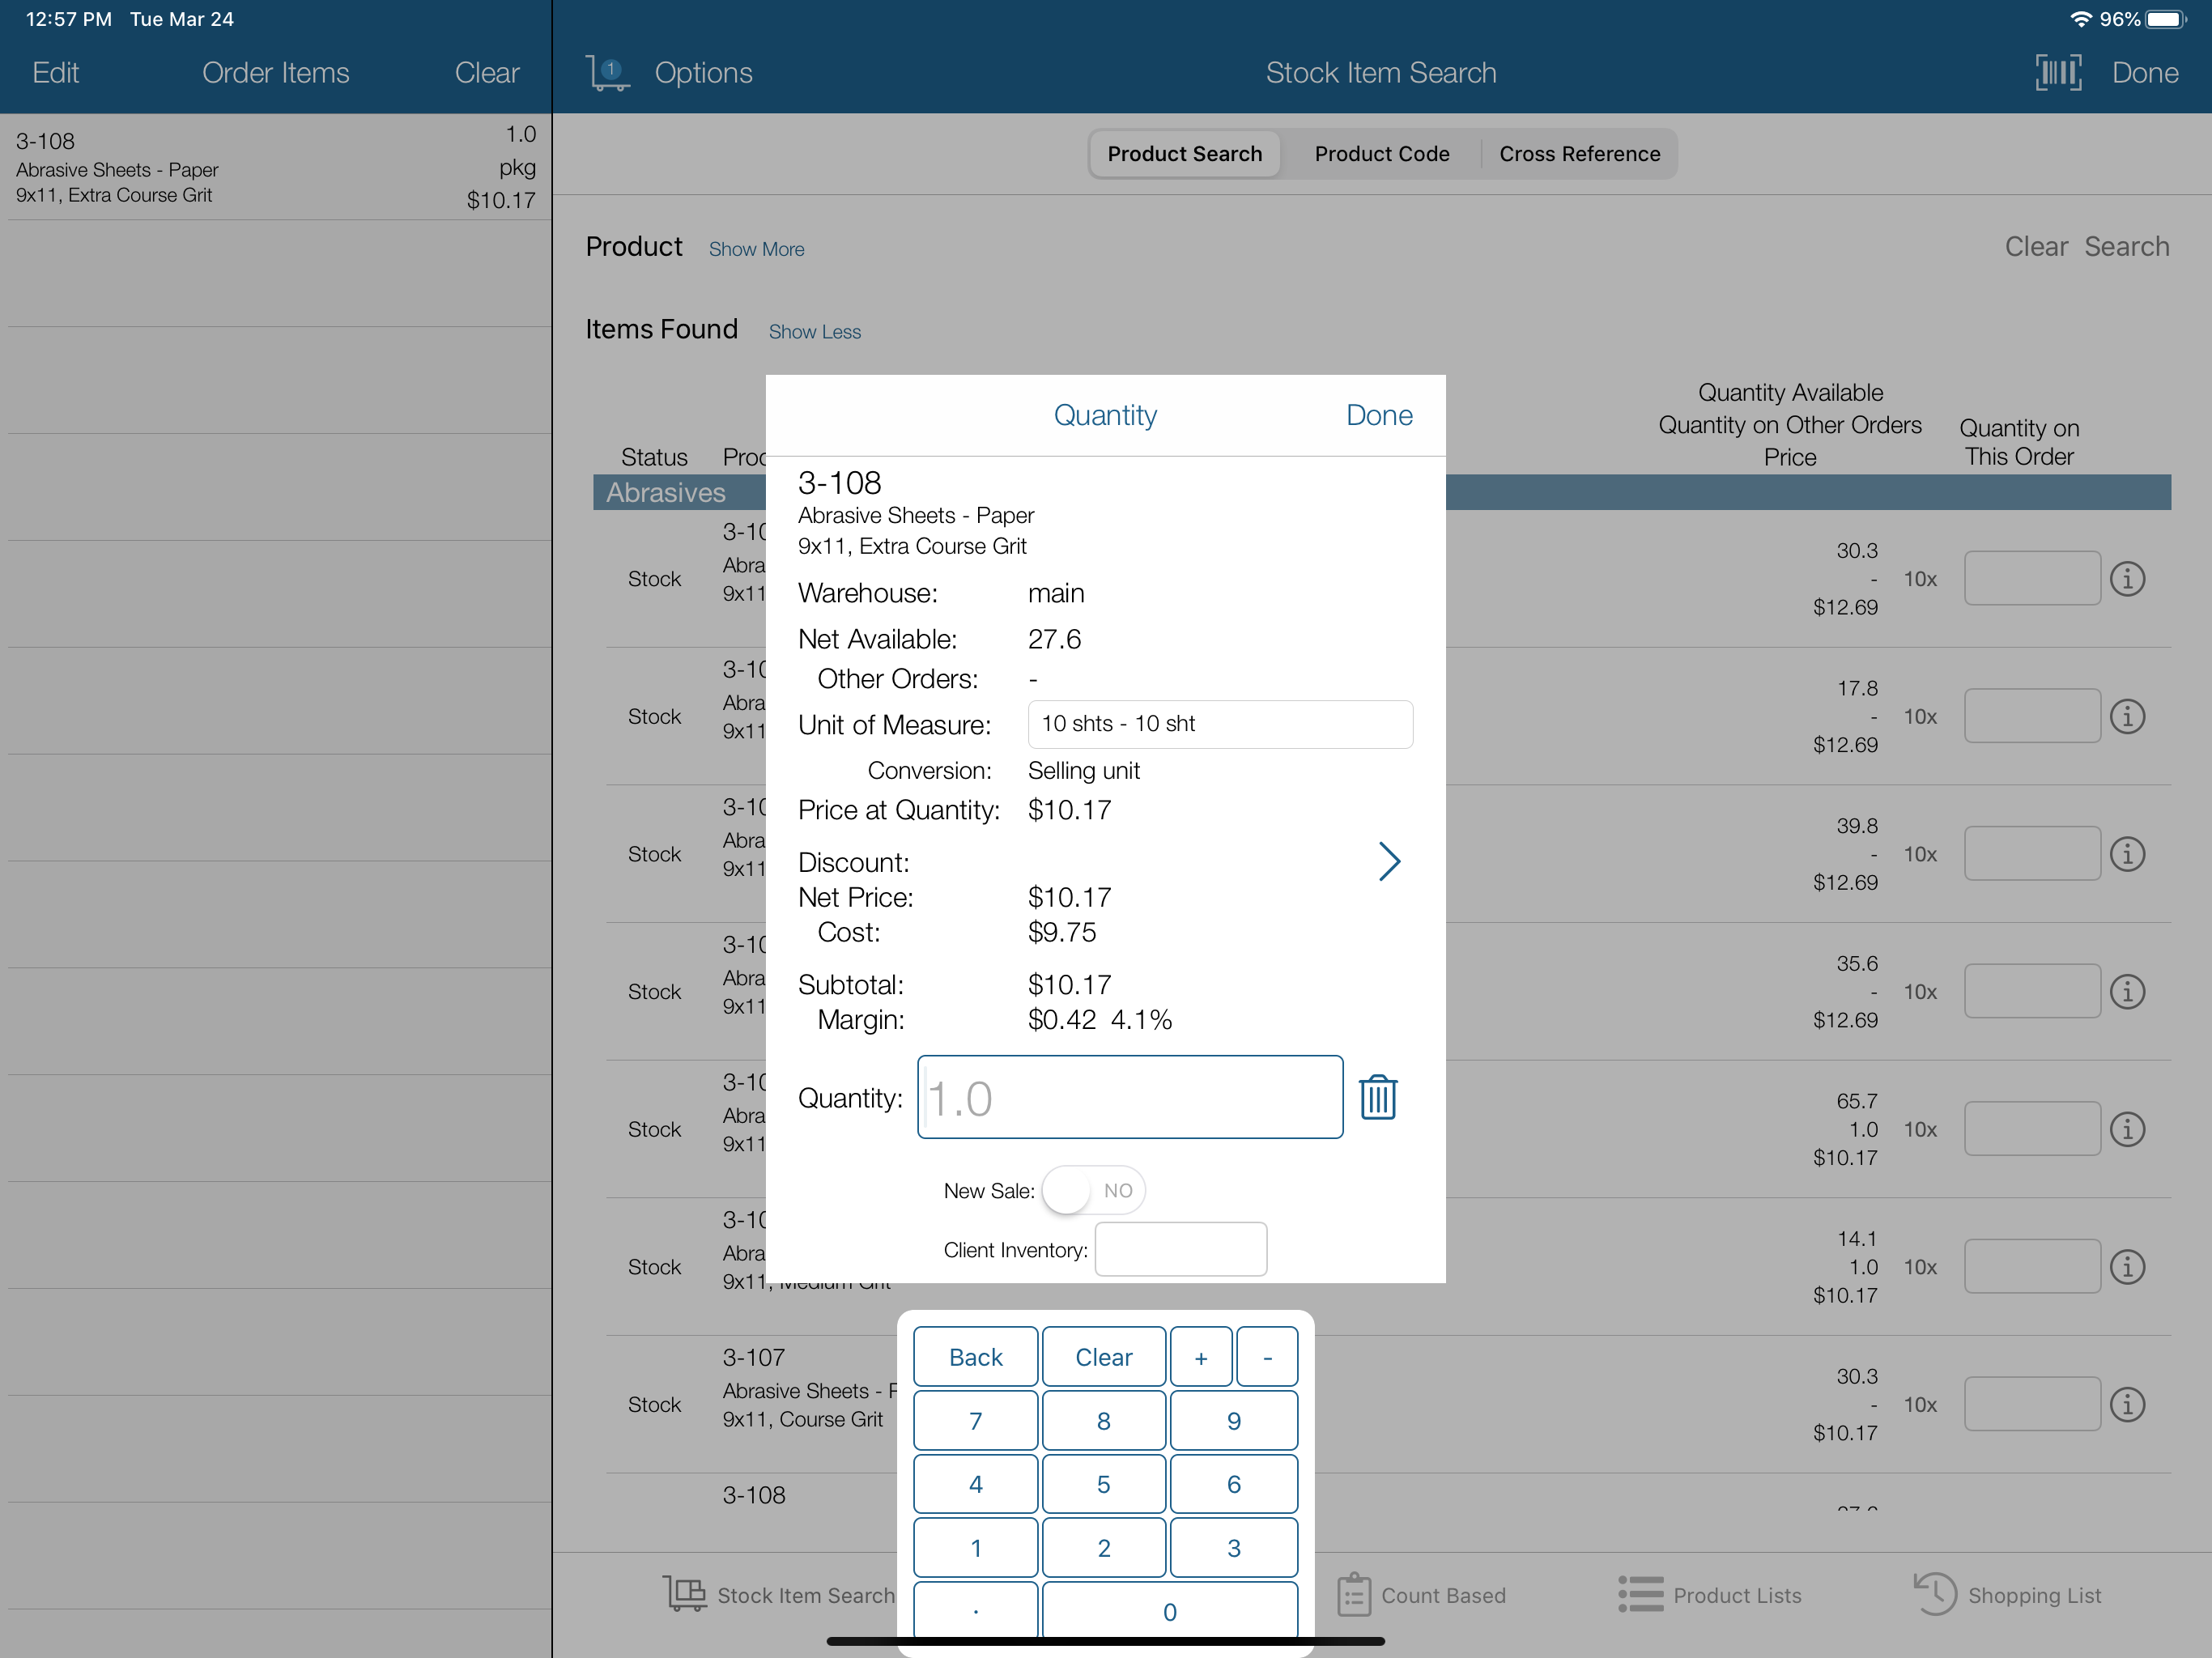Tap keypad digit 2
The width and height of the screenshot is (2212, 1658).
1103,1548
